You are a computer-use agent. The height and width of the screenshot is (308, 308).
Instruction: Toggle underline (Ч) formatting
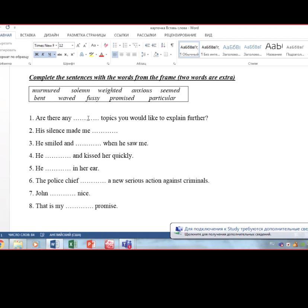tap(49, 54)
